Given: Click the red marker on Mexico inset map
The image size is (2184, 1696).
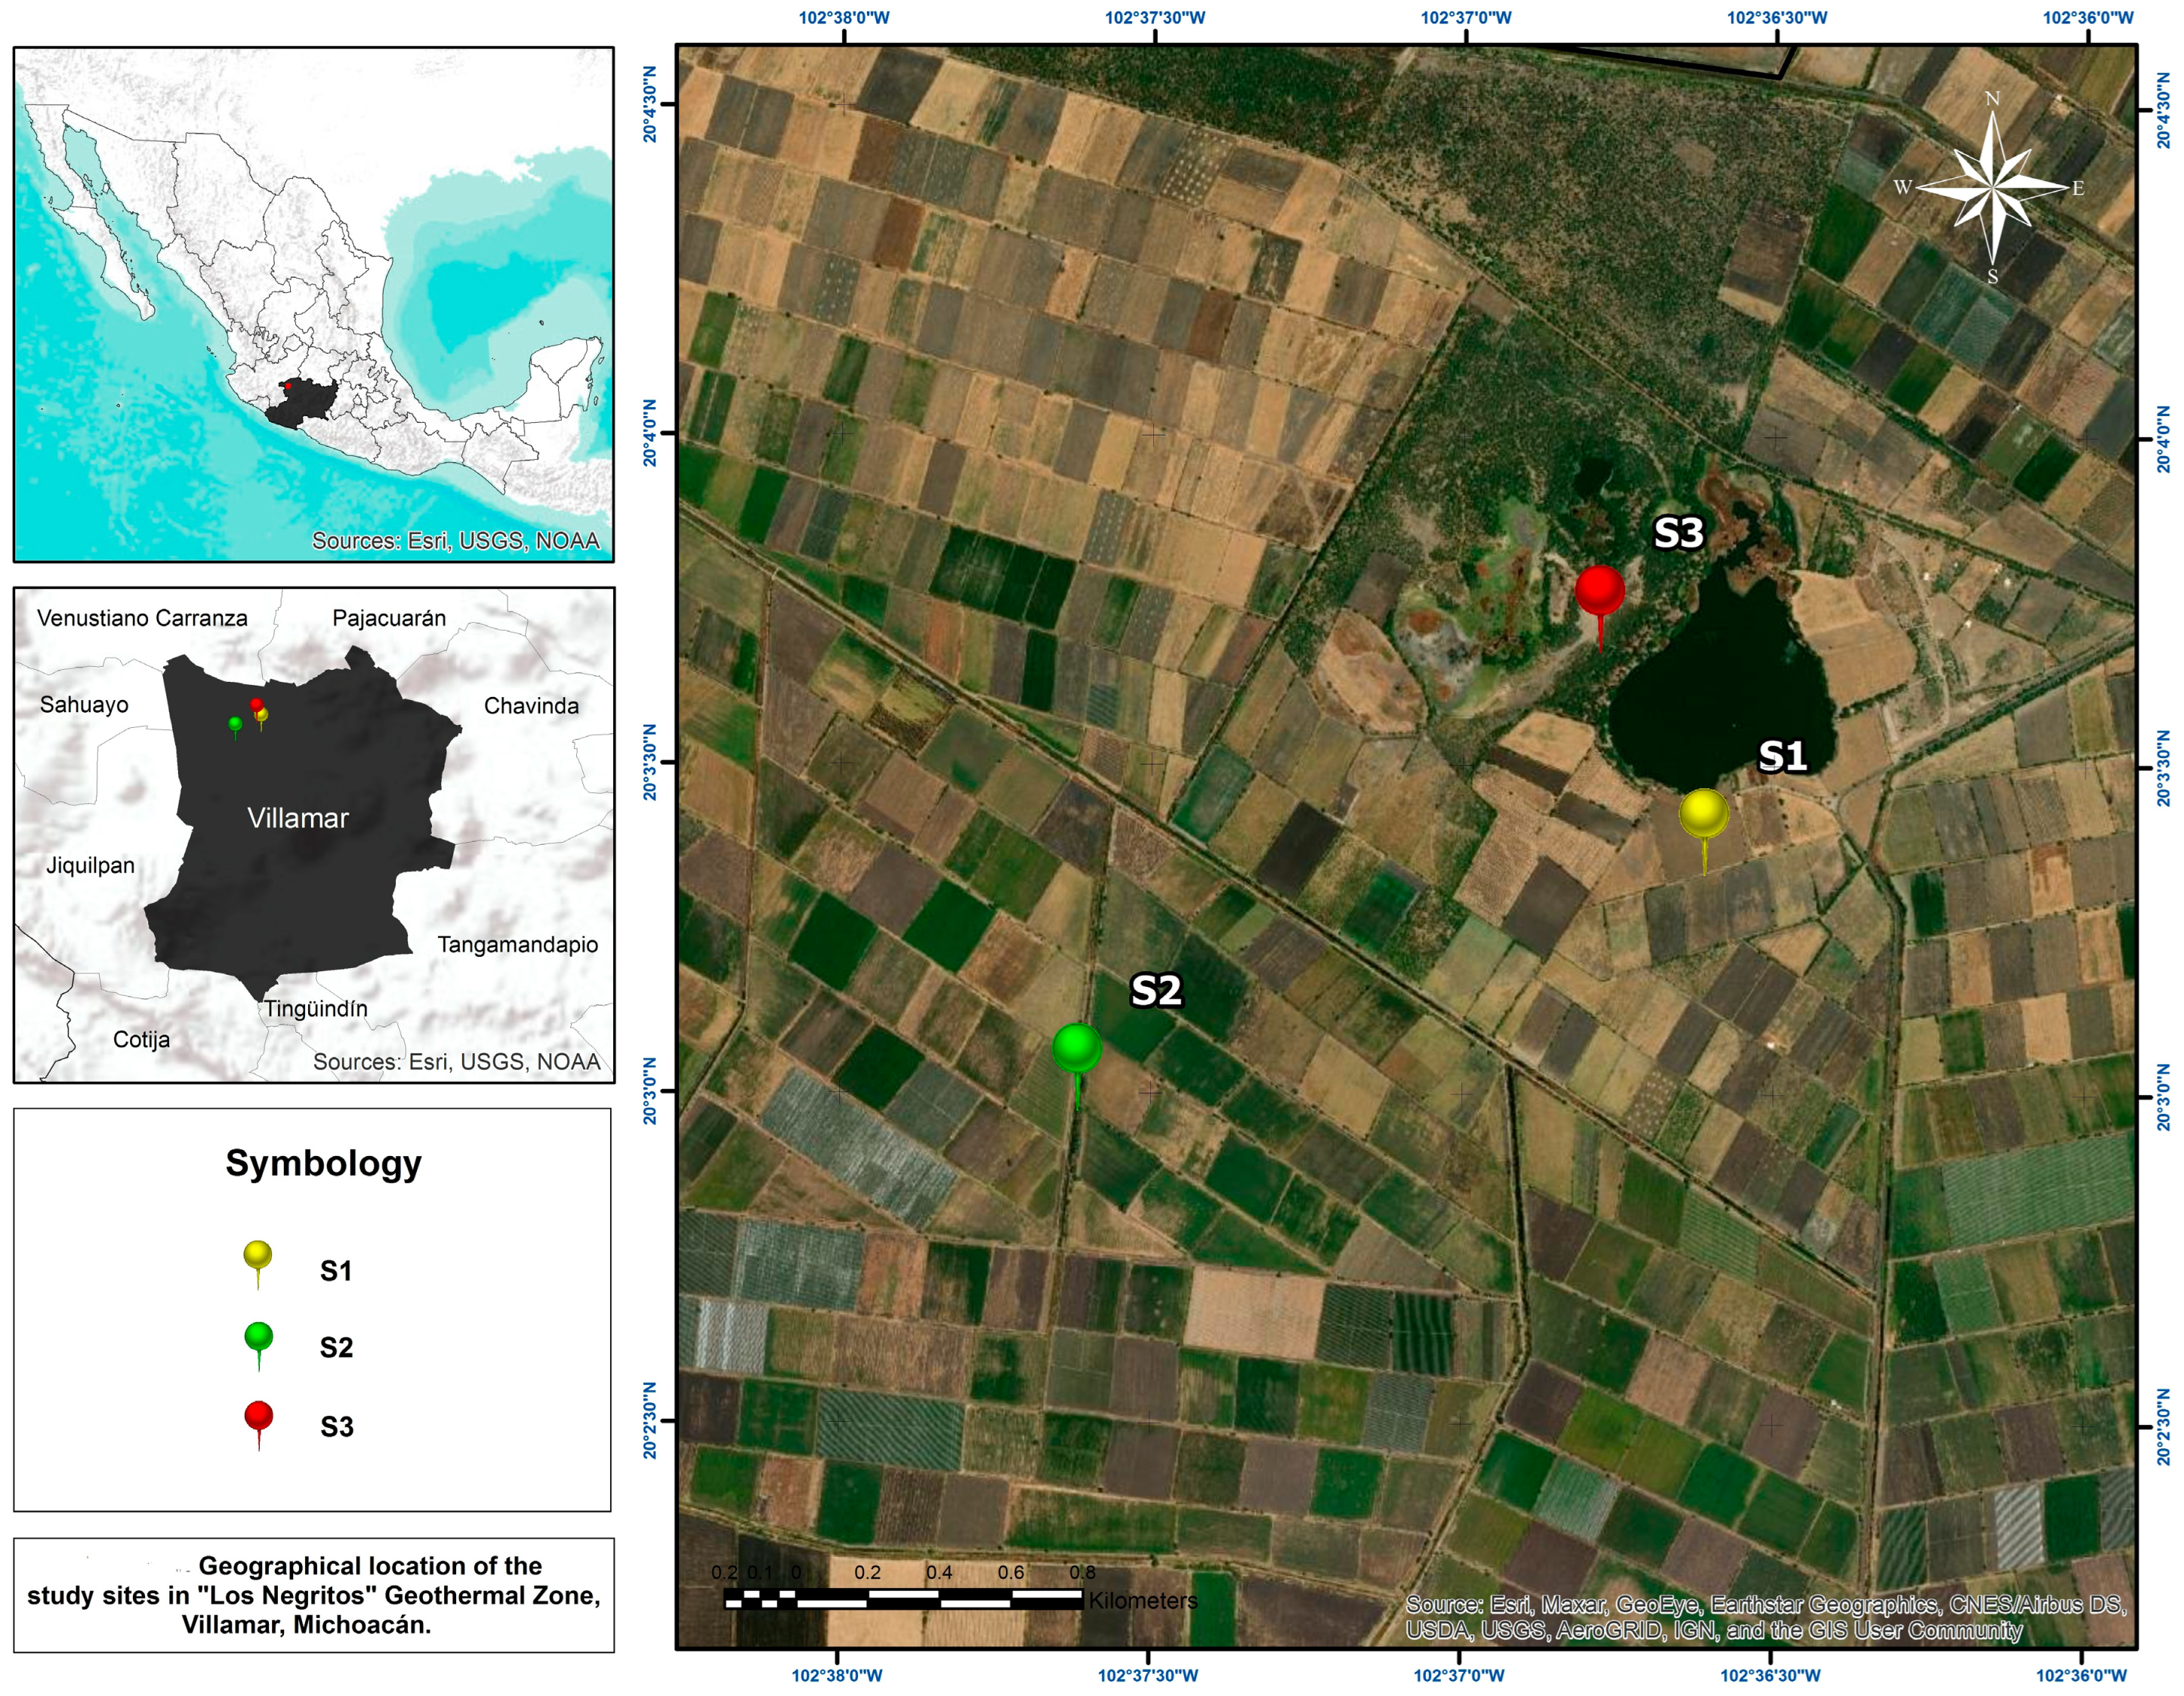Looking at the screenshot, I should pos(288,385).
